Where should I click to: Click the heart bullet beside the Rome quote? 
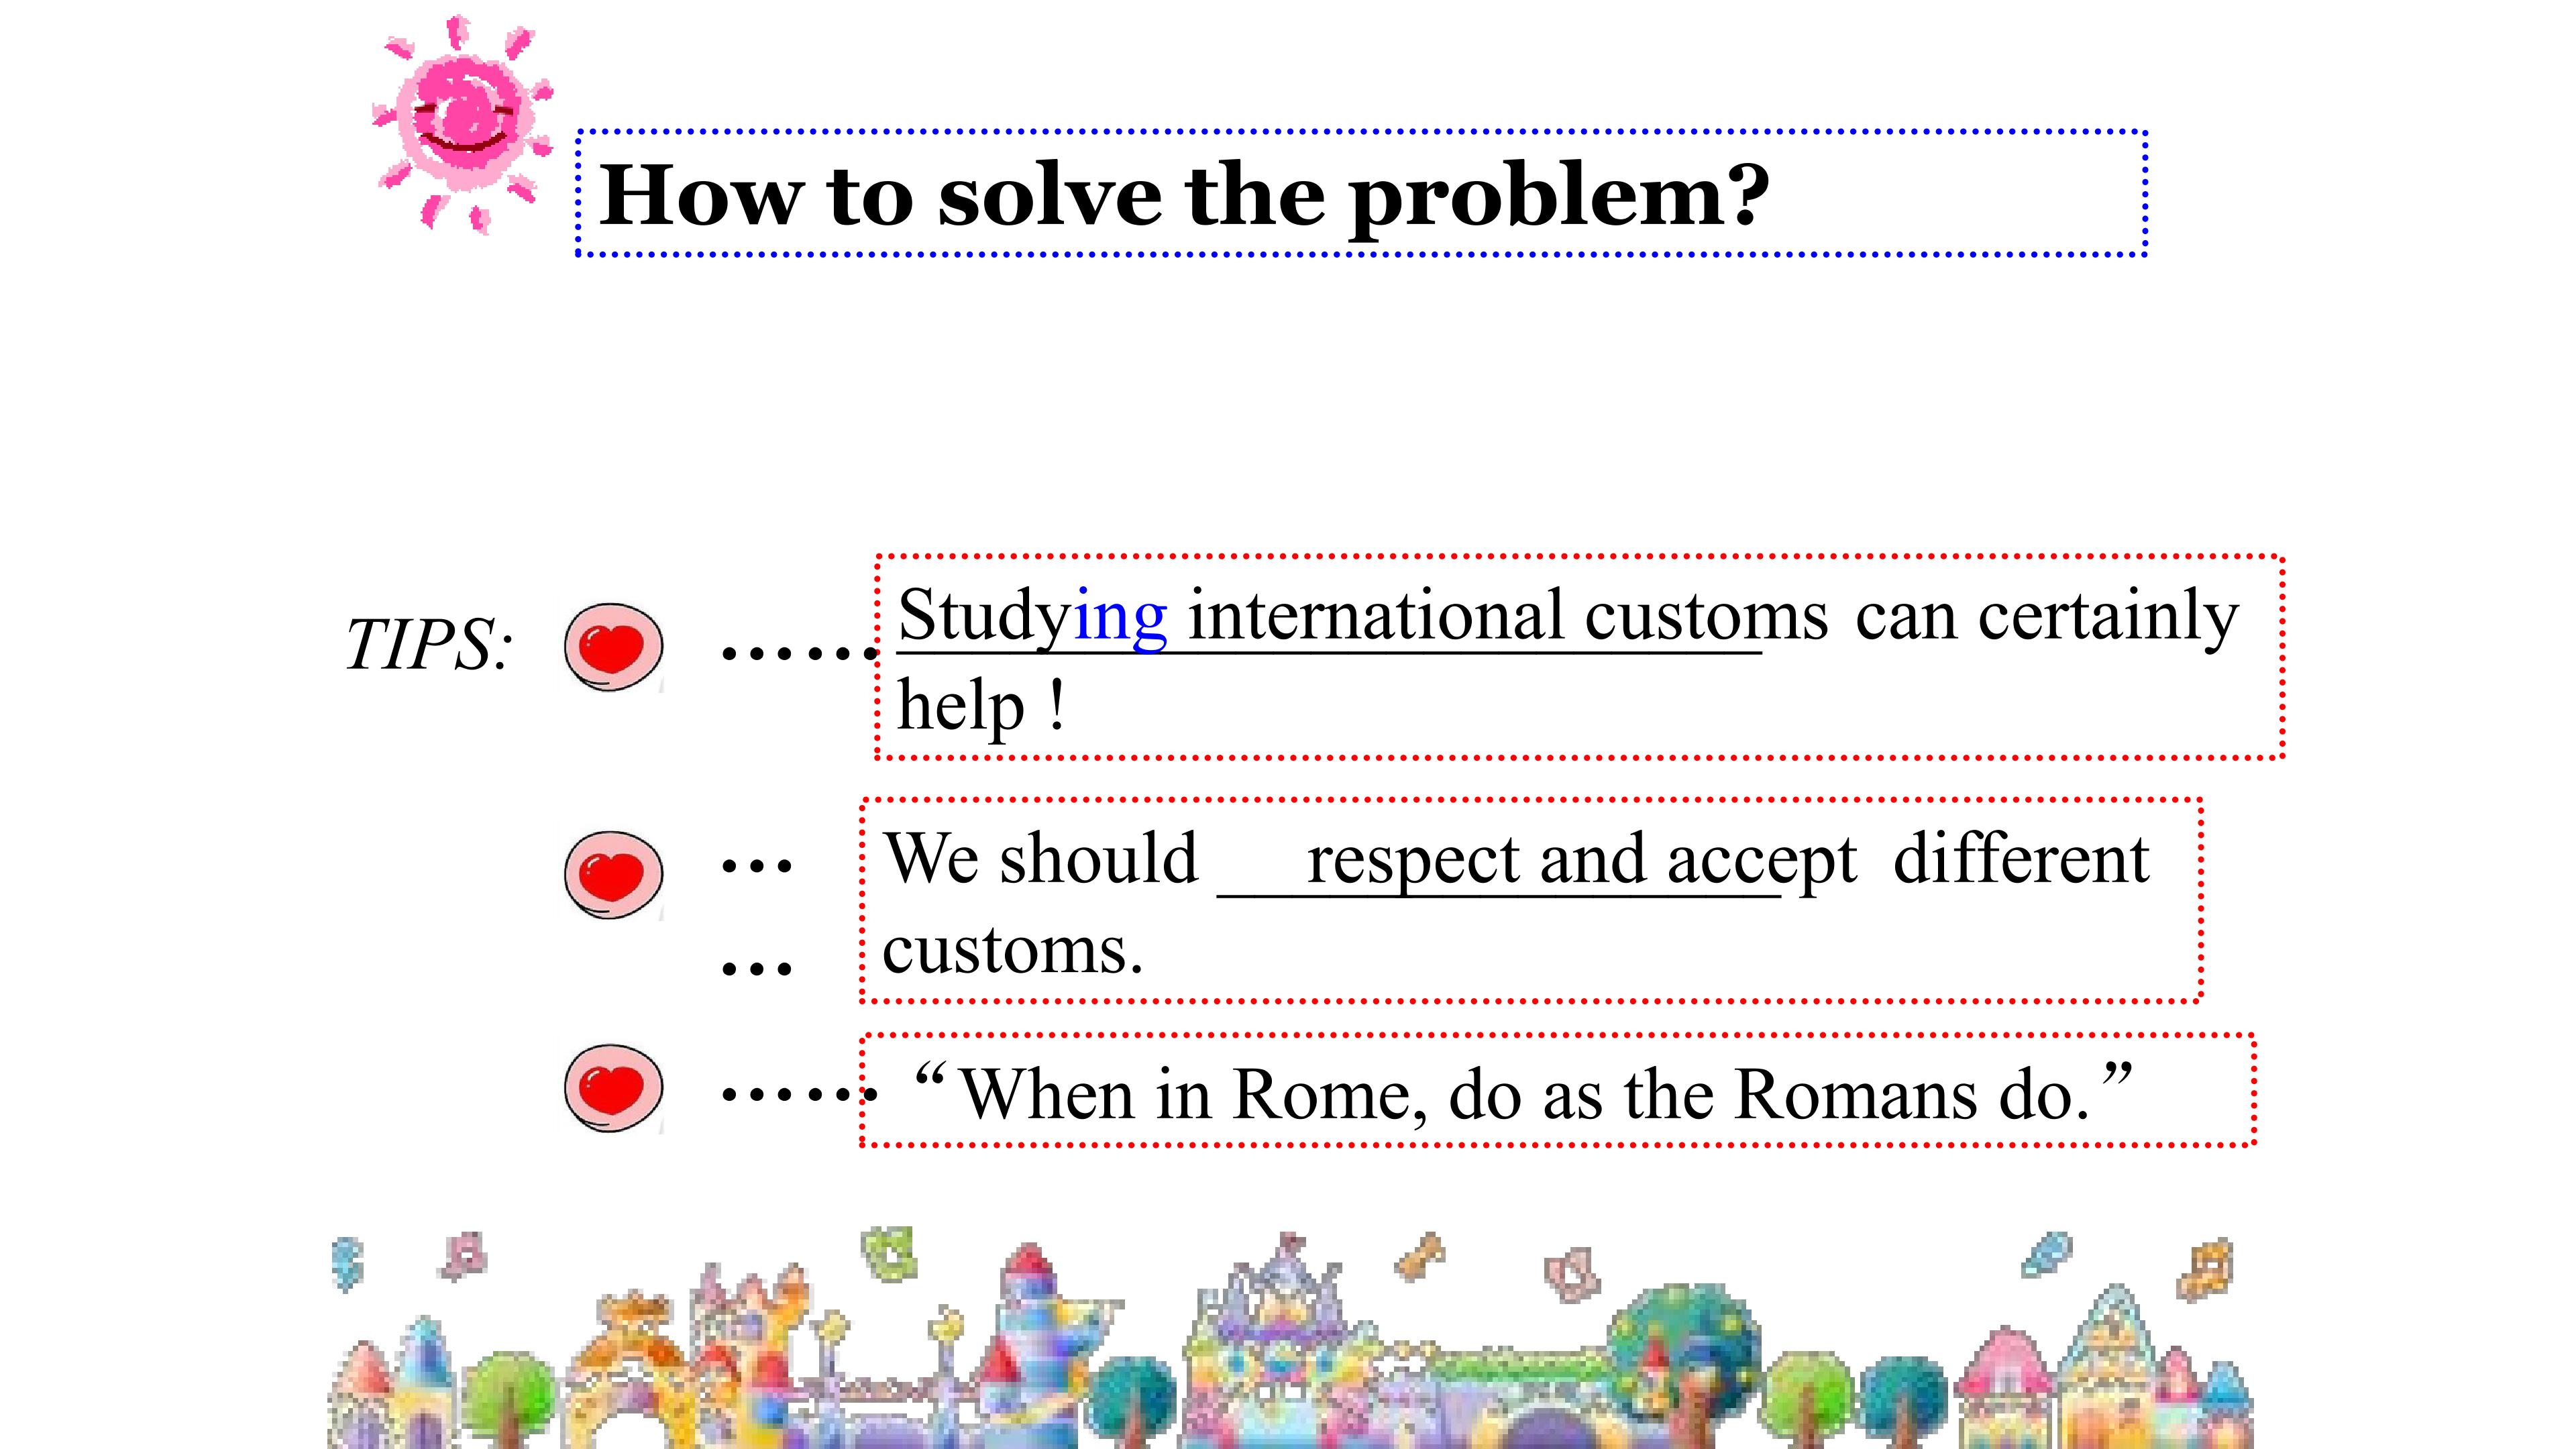613,1088
